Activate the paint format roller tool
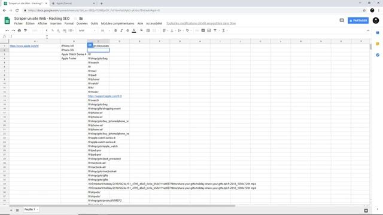 [x=25, y=30]
